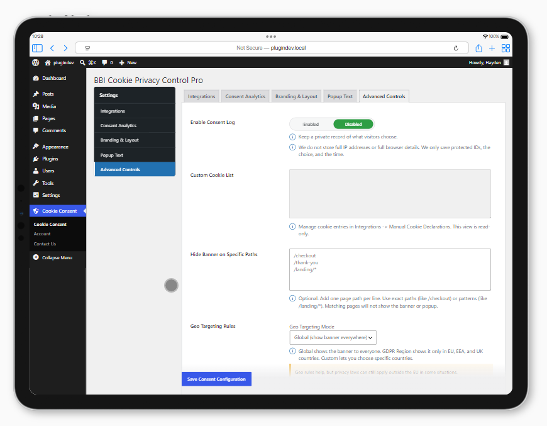
Task: Open the Posts menu item
Action: point(58,94)
